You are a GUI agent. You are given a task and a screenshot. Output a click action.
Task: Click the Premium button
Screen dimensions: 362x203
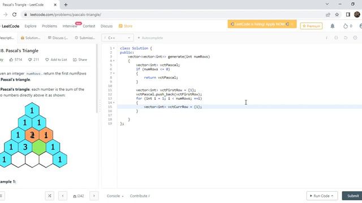click(312, 26)
